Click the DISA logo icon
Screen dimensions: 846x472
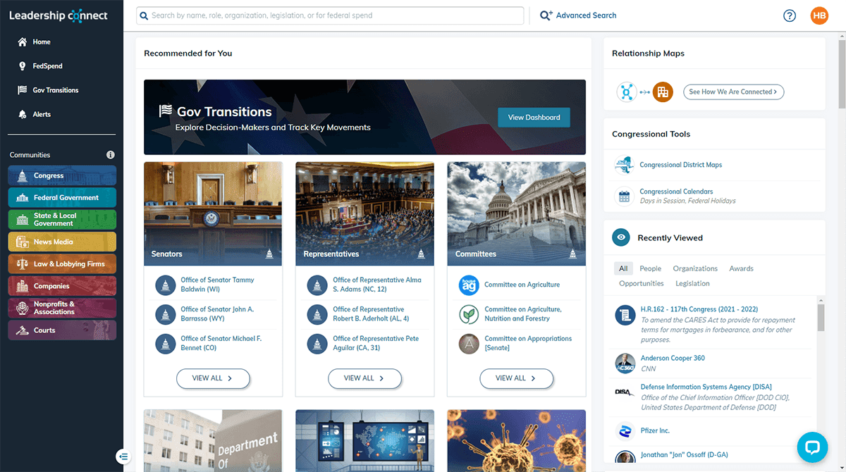coord(625,392)
